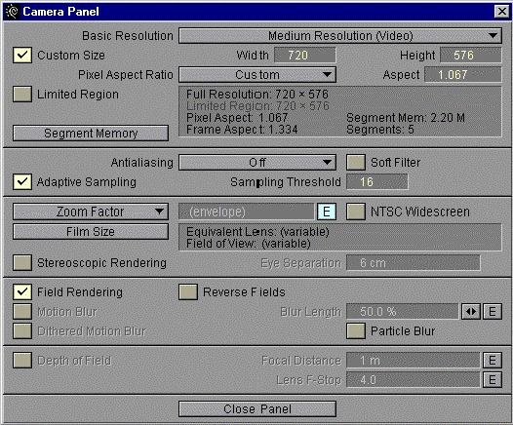Enable the Limited Region checkbox
This screenshot has height=425, width=513.
(x=22, y=95)
